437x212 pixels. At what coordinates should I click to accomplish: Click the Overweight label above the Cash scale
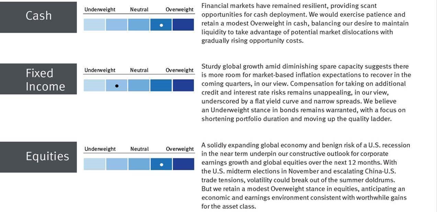(180, 10)
